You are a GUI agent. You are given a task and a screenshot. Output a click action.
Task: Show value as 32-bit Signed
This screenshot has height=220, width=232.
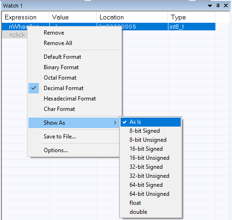[150, 167]
